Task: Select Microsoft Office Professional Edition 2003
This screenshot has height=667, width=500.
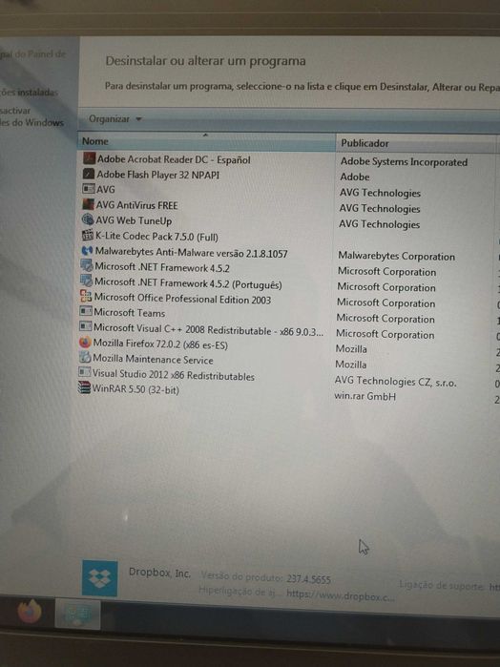Action: 182,299
